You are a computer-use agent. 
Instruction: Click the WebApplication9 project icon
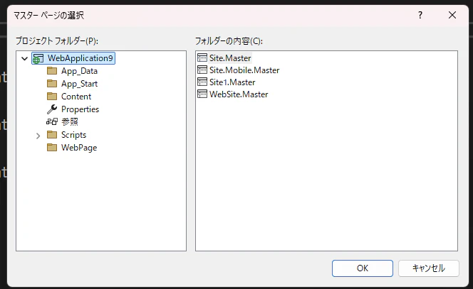point(38,58)
